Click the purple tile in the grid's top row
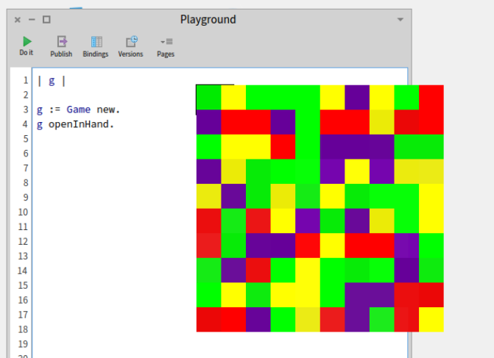 click(357, 97)
